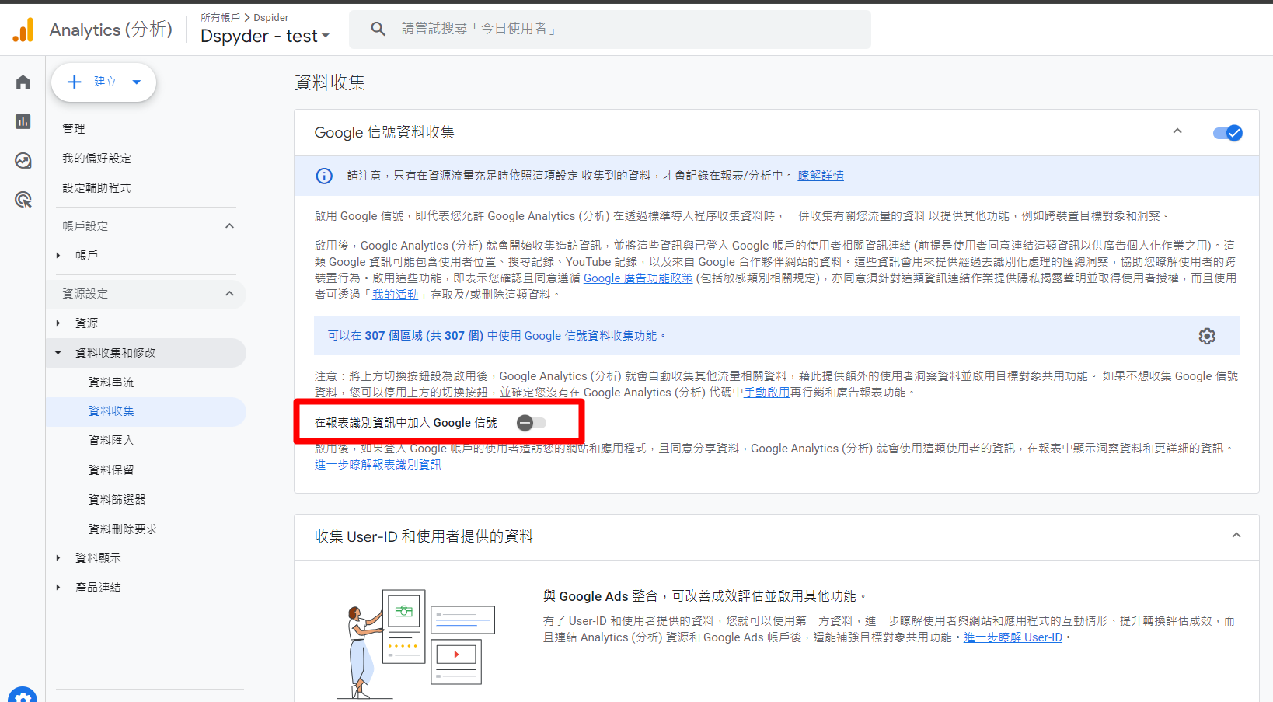
Task: Click the plus icon on 建立 button
Action: pos(75,82)
